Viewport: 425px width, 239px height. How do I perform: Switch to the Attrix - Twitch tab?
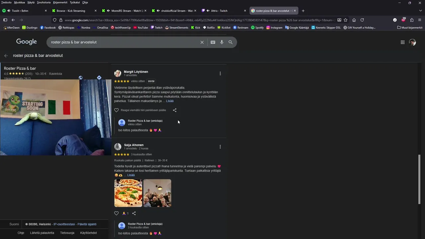(x=224, y=11)
